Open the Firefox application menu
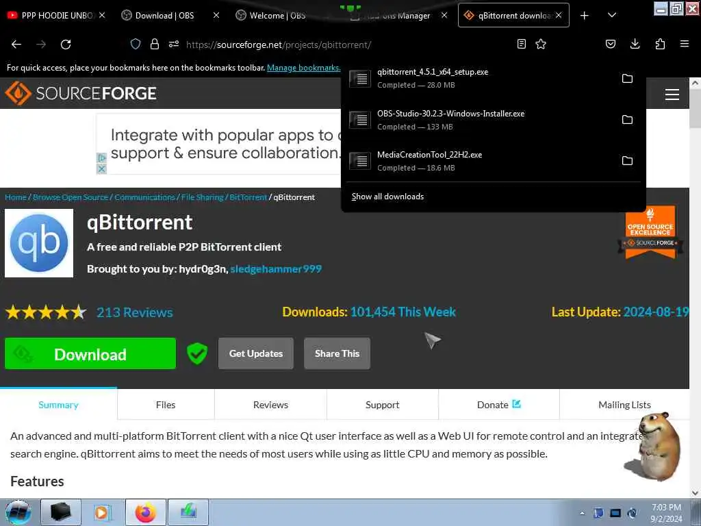This screenshot has width=701, height=526. [684, 44]
